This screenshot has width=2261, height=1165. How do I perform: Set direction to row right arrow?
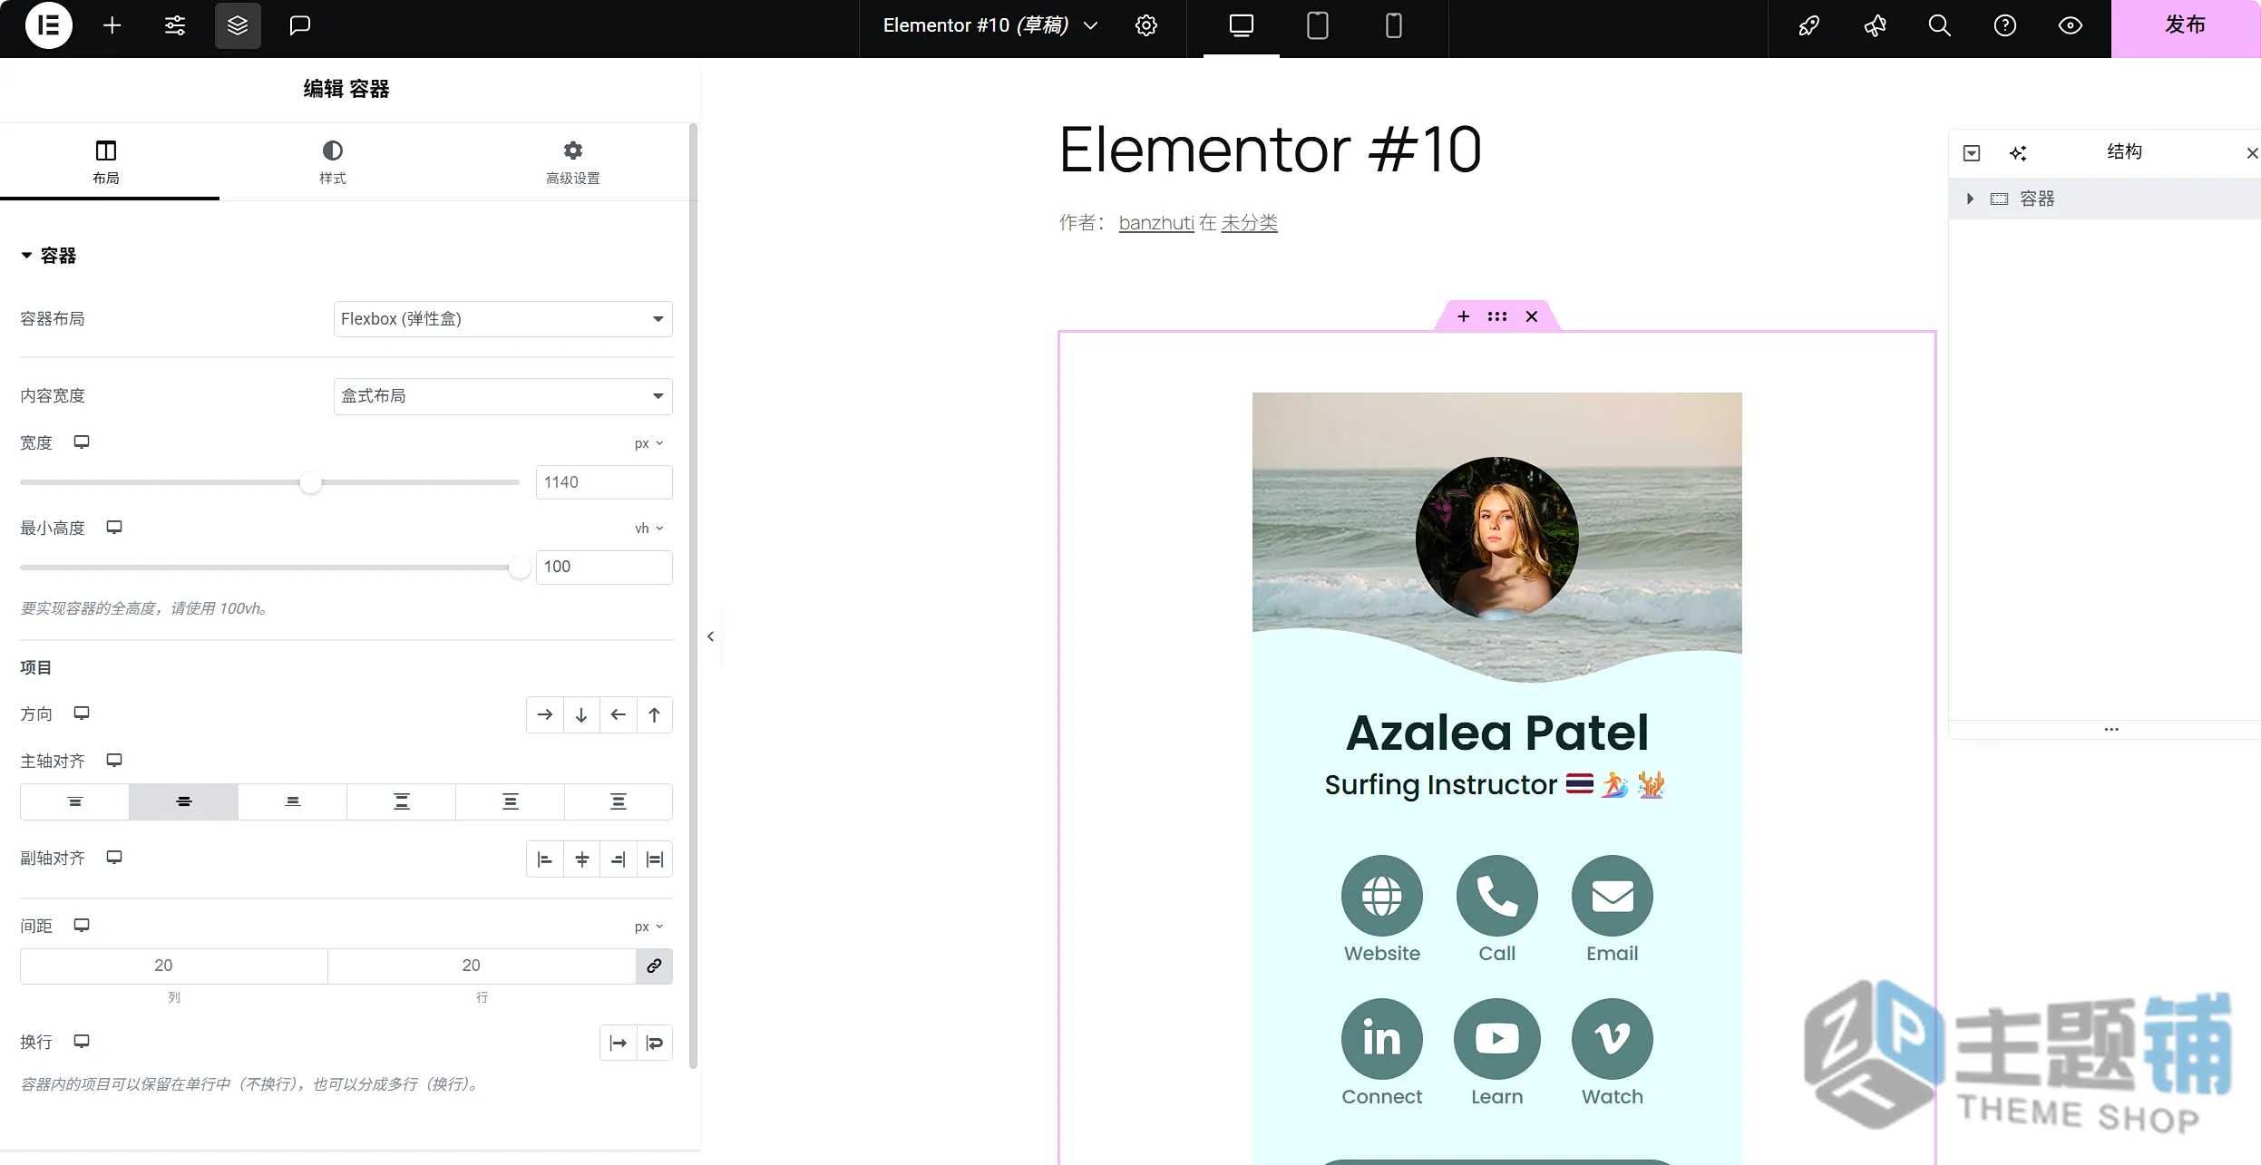(545, 715)
